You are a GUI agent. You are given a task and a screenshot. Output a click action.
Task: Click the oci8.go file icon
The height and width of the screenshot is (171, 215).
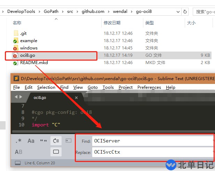(16, 55)
